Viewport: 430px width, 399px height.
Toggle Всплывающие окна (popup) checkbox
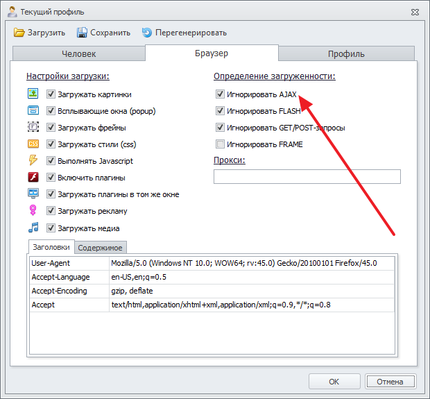coord(51,111)
